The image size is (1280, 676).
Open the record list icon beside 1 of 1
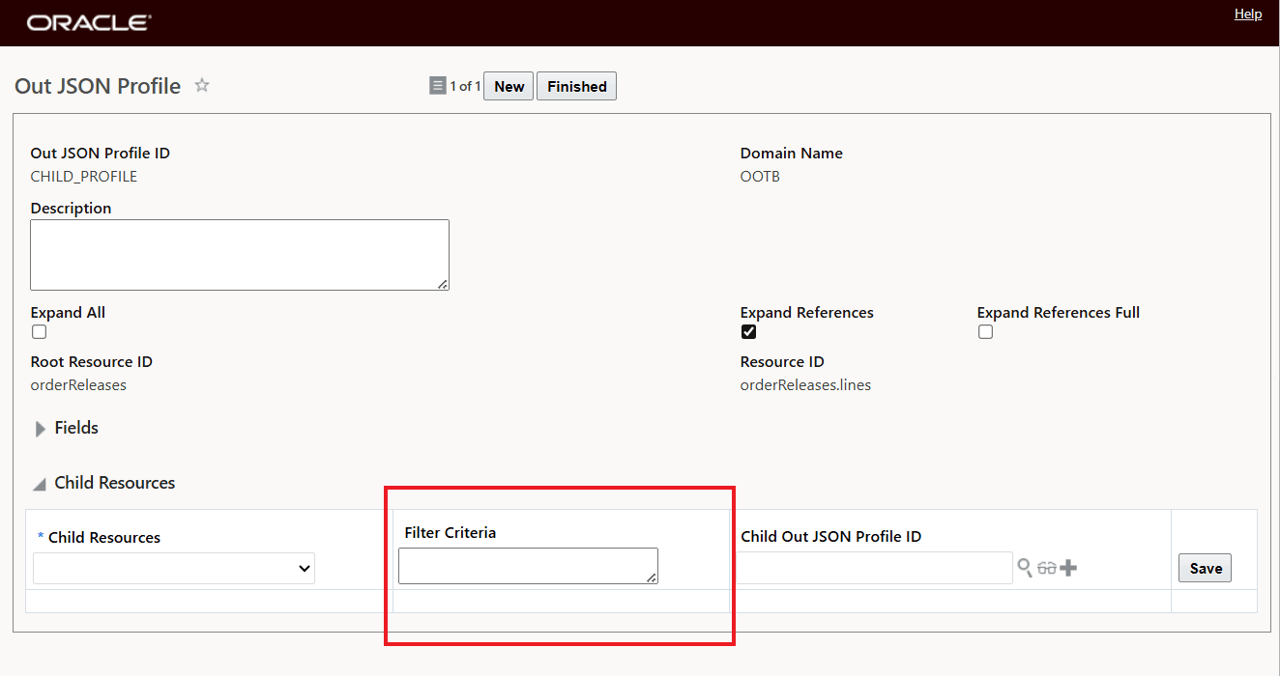(x=437, y=85)
